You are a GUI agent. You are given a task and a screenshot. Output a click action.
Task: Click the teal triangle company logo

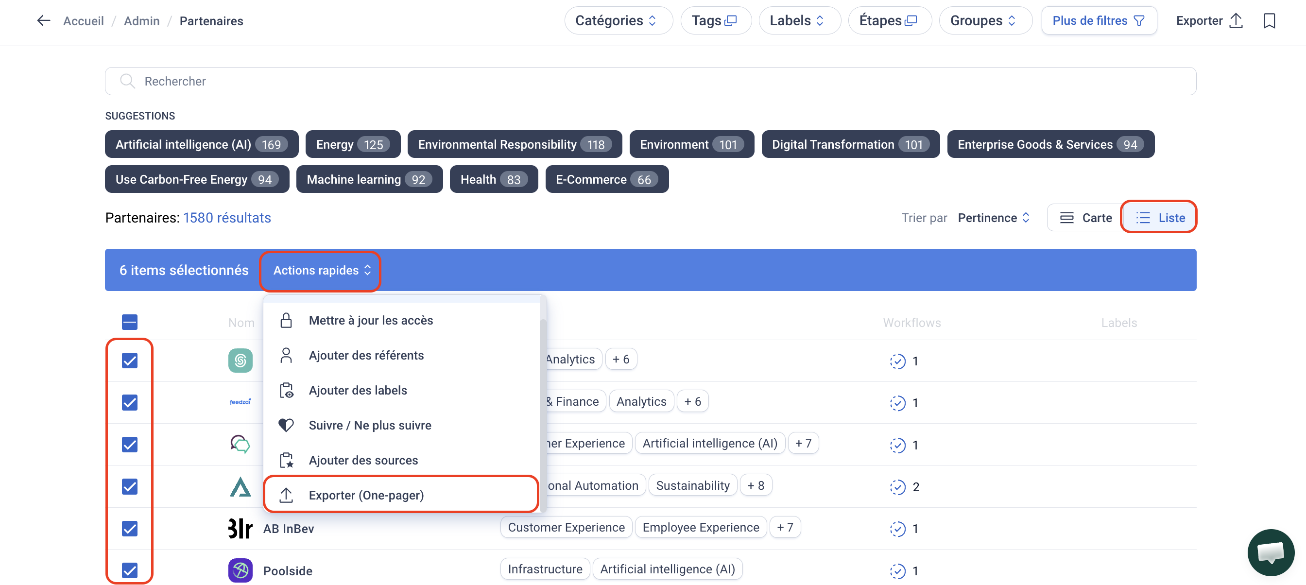pos(241,486)
